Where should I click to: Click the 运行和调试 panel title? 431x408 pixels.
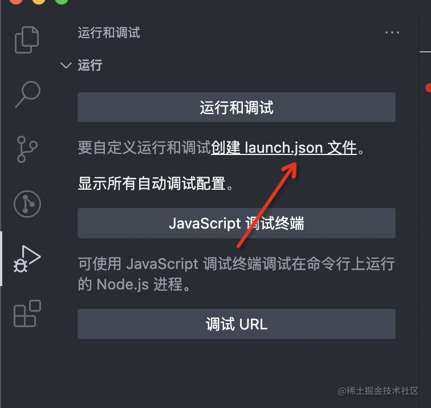(x=109, y=32)
